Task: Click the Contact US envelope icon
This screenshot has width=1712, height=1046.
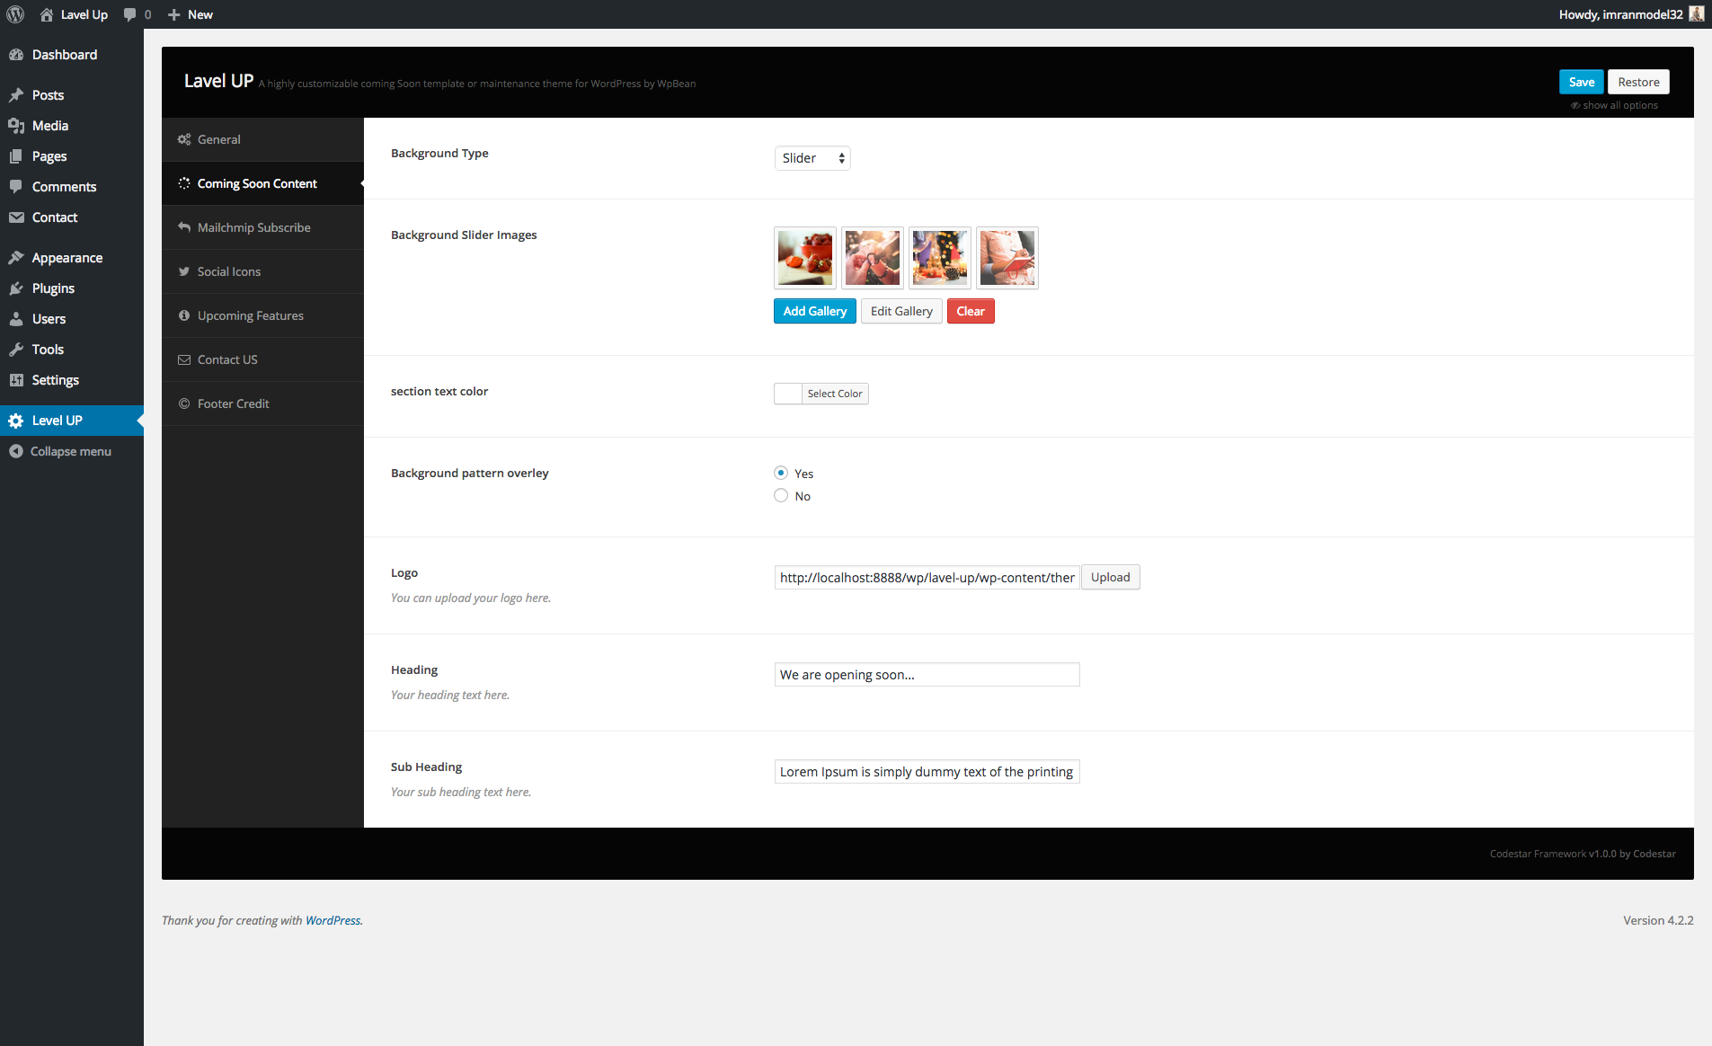Action: 184,359
